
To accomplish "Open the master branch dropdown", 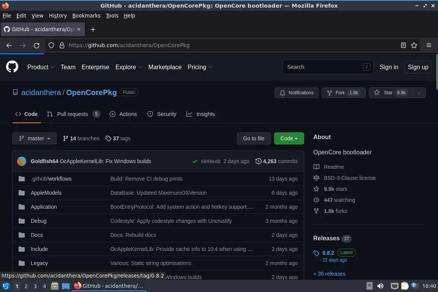I will (x=34, y=138).
